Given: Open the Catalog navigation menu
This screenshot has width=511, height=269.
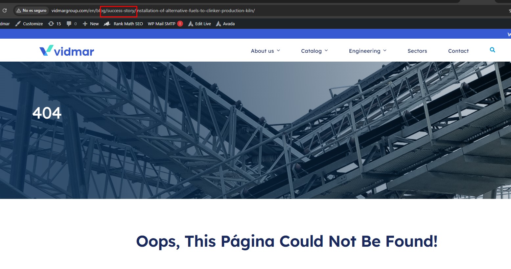Looking at the screenshot, I should [x=311, y=51].
